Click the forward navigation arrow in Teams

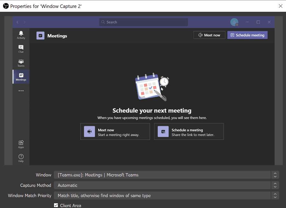pos(24,22)
